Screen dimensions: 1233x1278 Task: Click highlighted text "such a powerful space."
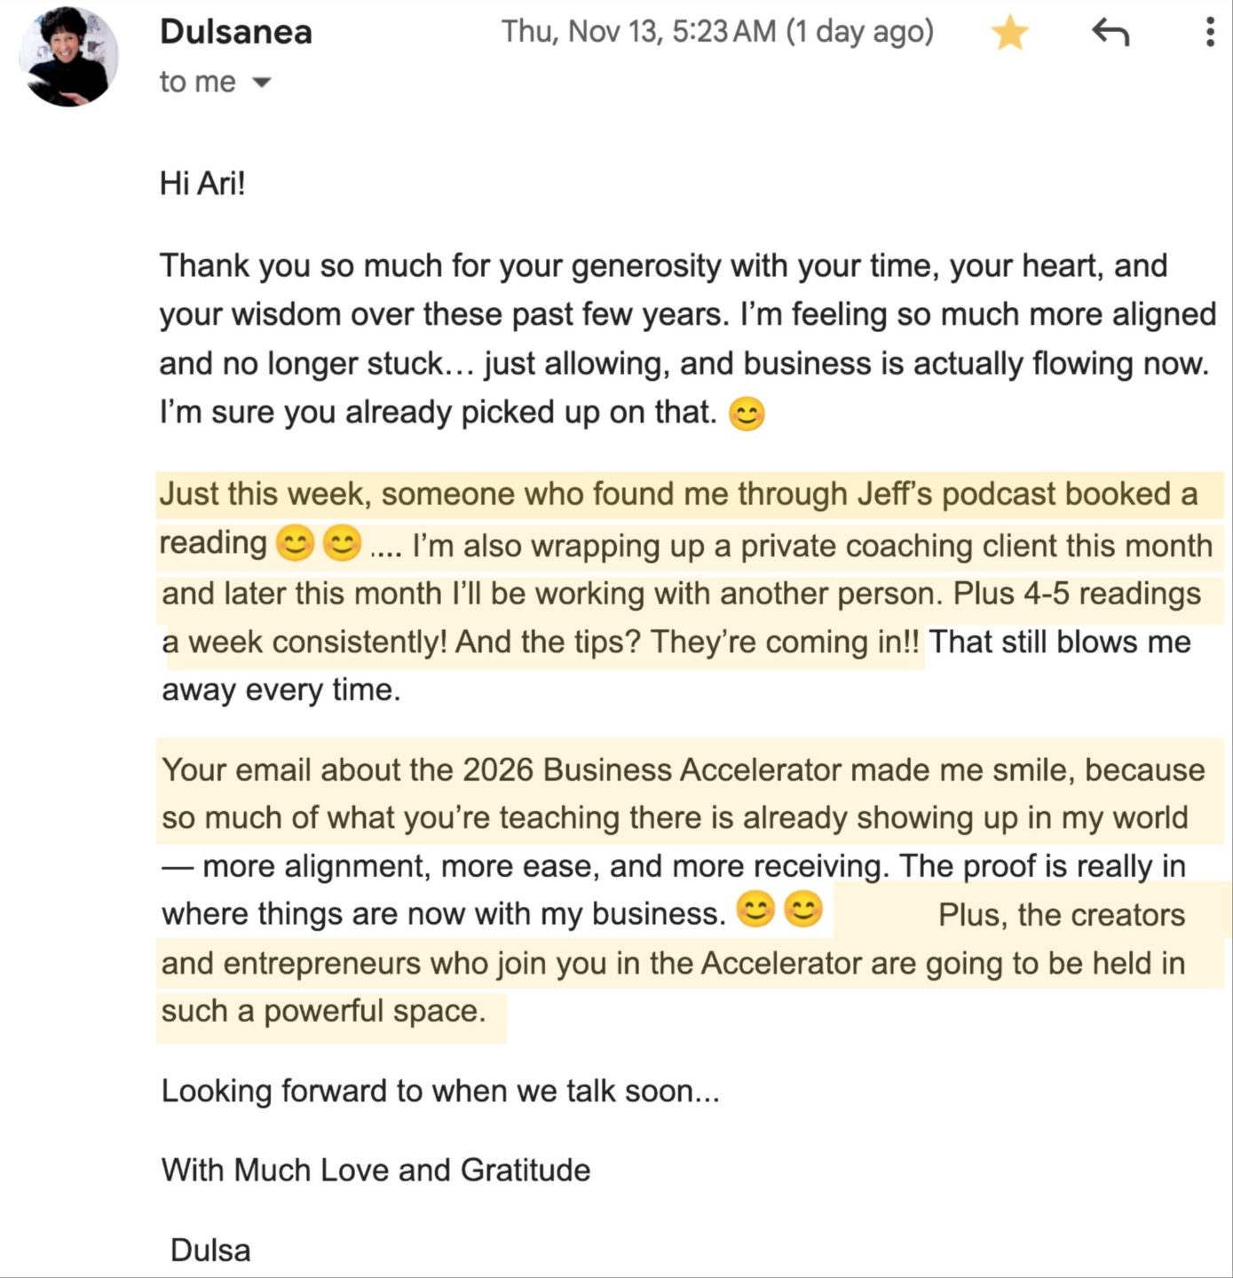tap(324, 1011)
